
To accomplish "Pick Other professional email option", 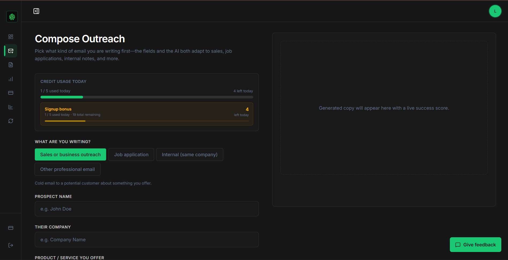I will pos(68,169).
